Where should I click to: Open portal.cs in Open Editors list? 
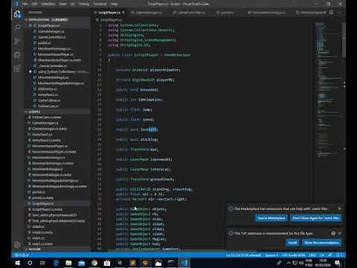(44, 43)
